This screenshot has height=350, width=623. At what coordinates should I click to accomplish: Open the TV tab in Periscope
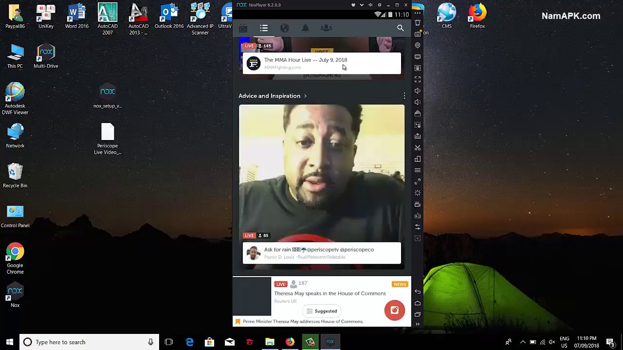243,28
